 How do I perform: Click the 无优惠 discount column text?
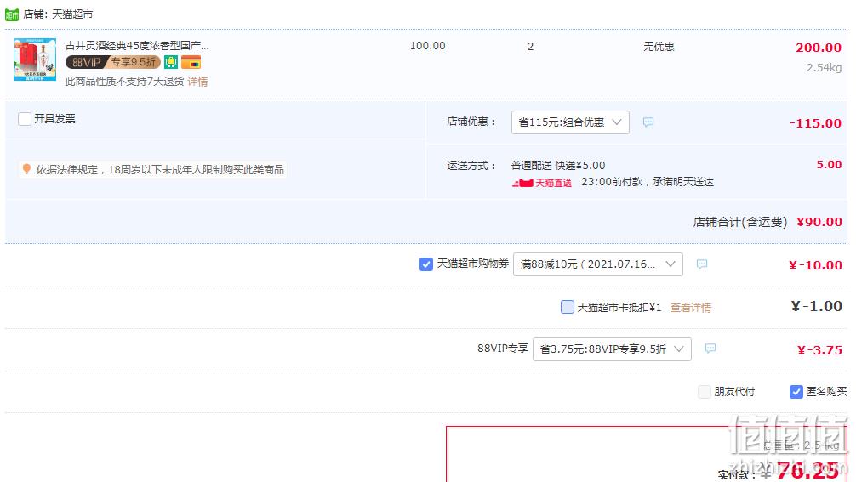click(659, 47)
